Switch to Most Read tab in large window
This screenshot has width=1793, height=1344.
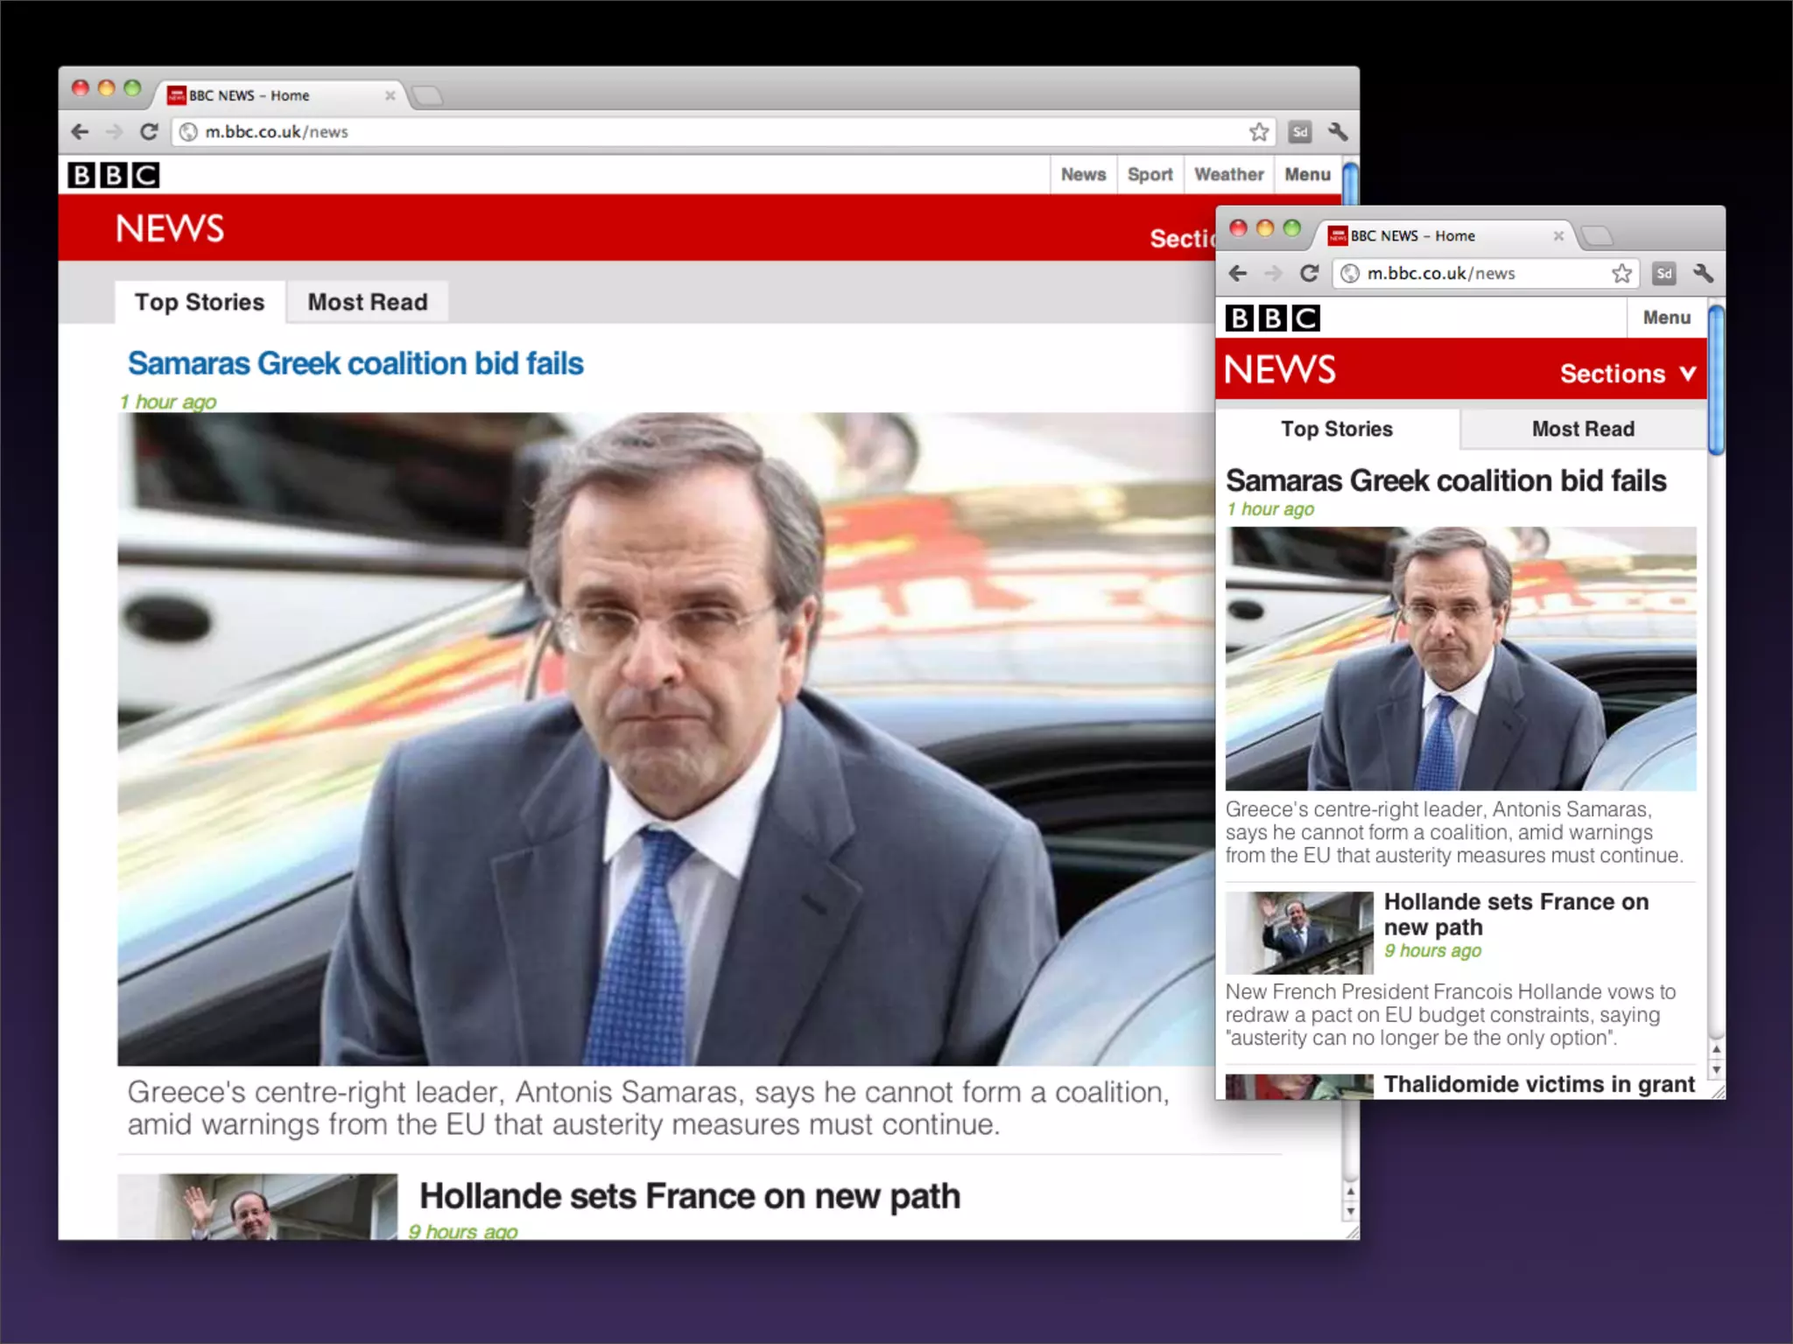coord(368,303)
